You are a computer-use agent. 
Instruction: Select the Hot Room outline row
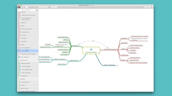click(x=28, y=38)
